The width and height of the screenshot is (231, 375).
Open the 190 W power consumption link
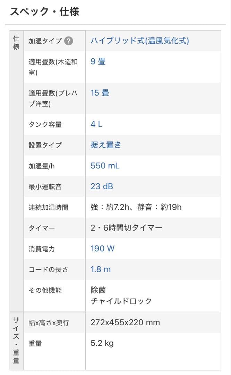102,249
